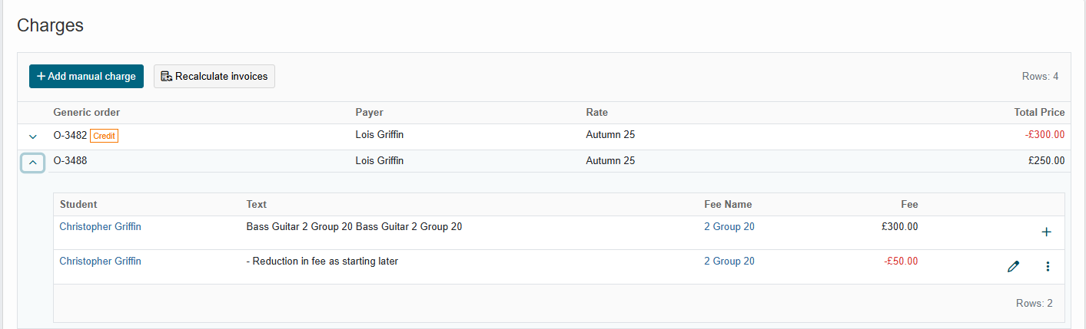The width and height of the screenshot is (1086, 329).
Task: Sort by Rate column header
Action: [x=596, y=113]
